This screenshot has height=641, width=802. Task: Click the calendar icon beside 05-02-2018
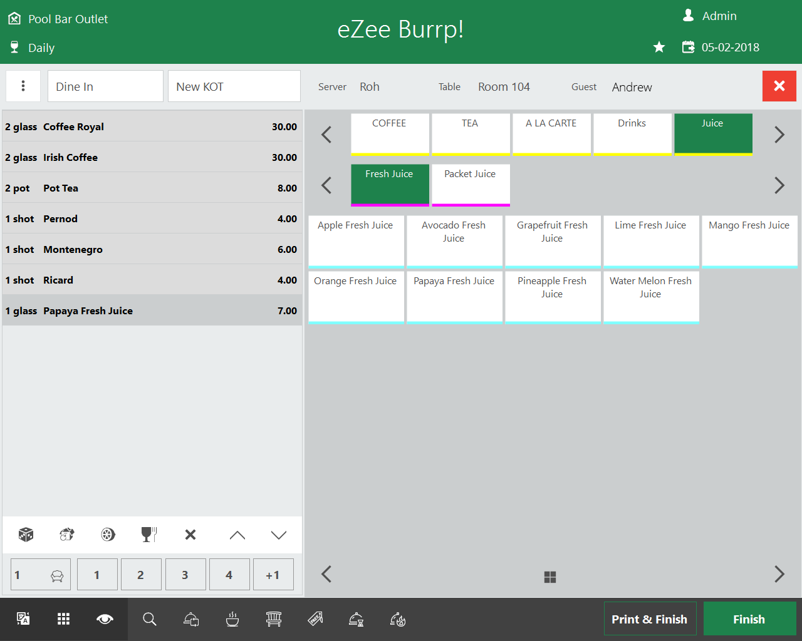click(688, 47)
